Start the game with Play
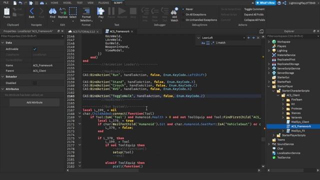 point(101,11)
